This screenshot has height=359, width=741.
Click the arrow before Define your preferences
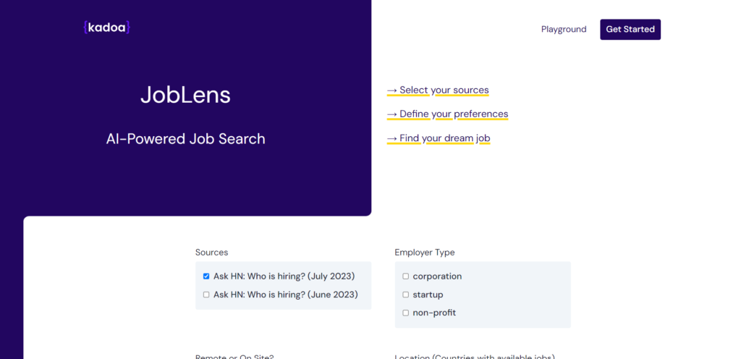coord(392,114)
